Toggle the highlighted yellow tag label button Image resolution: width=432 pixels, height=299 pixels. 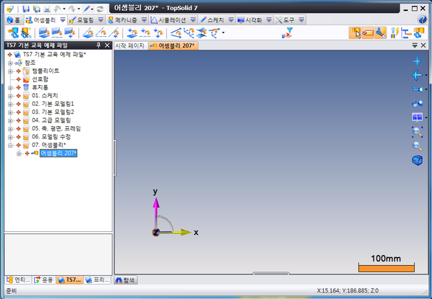pyautogui.click(x=367, y=33)
